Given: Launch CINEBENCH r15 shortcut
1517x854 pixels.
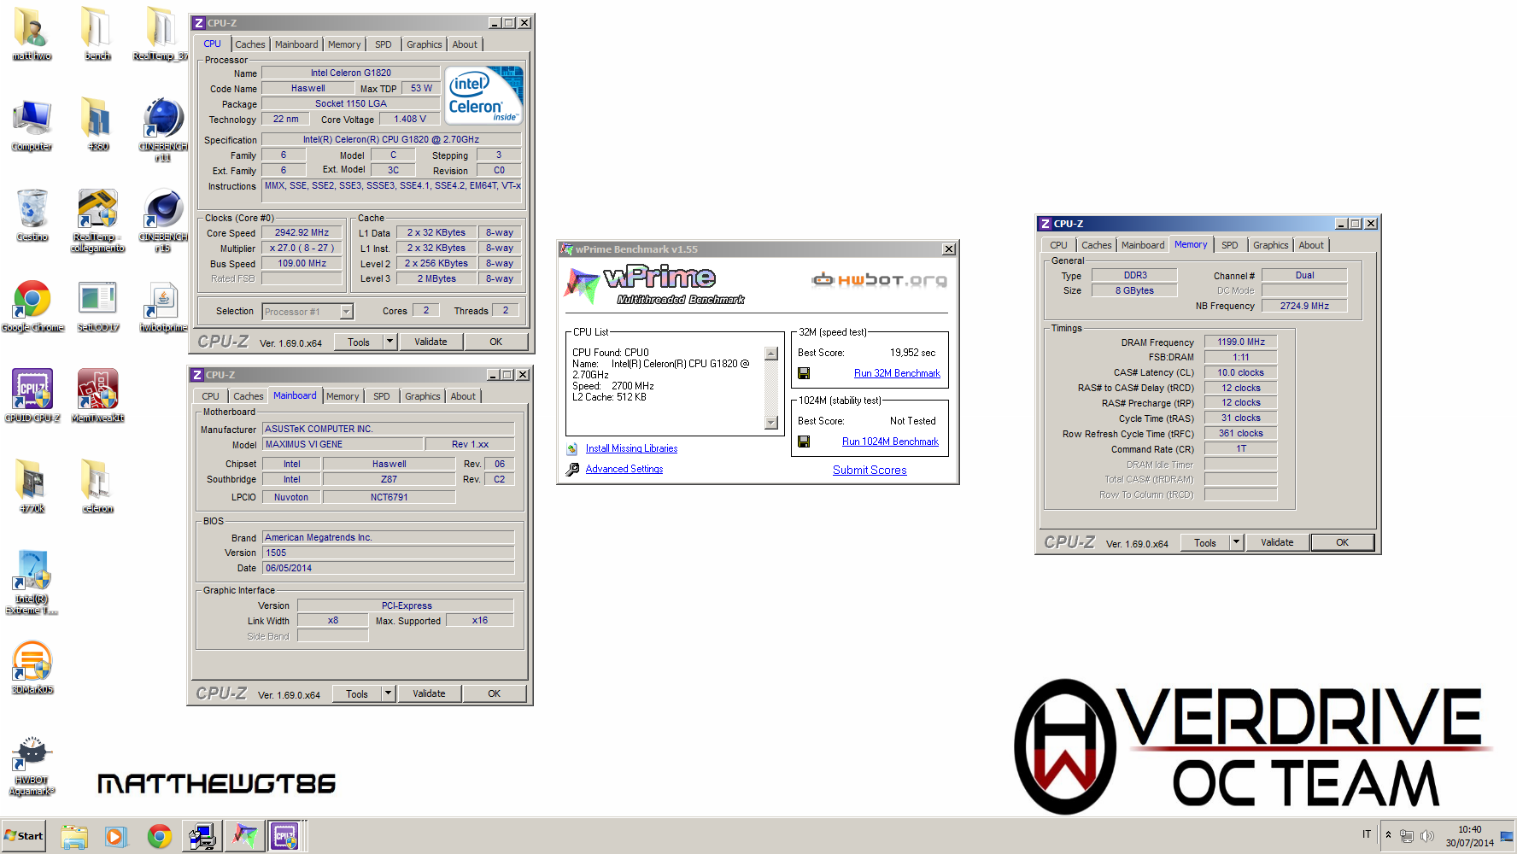Looking at the screenshot, I should pos(163,220).
